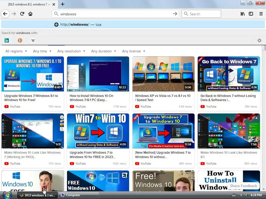Click title Upgrade Windows 7/Windows 8.1 to Windows 10 for Free!
Image resolution: width=266 pixels, height=199 pixels.
click(x=31, y=98)
